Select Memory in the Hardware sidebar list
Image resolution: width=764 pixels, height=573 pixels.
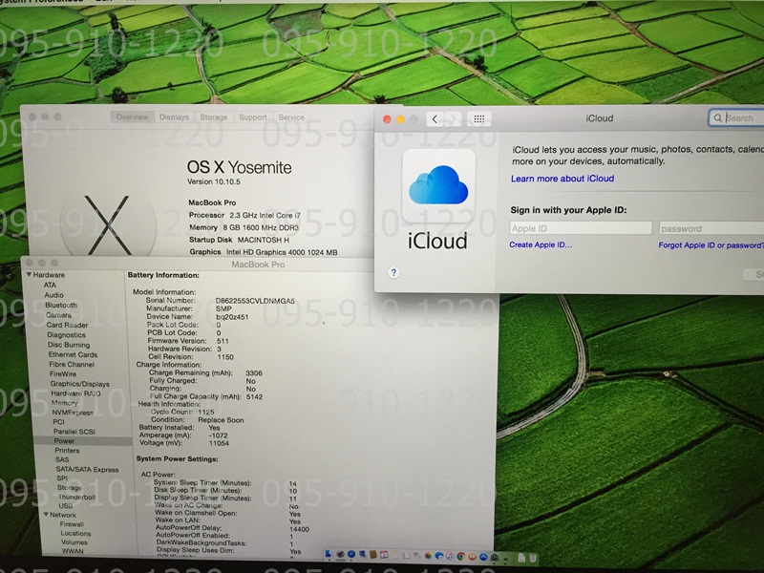coord(65,403)
